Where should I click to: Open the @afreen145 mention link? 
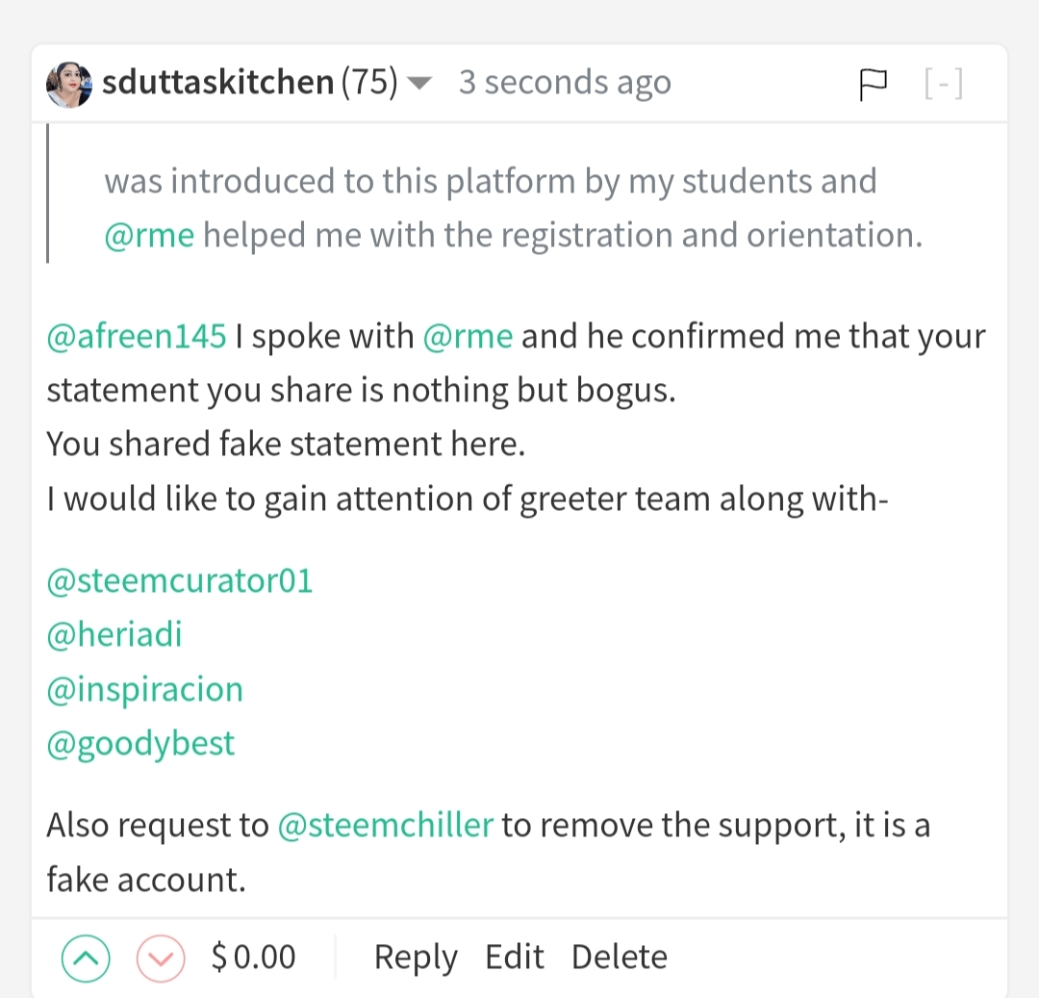pyautogui.click(x=137, y=337)
